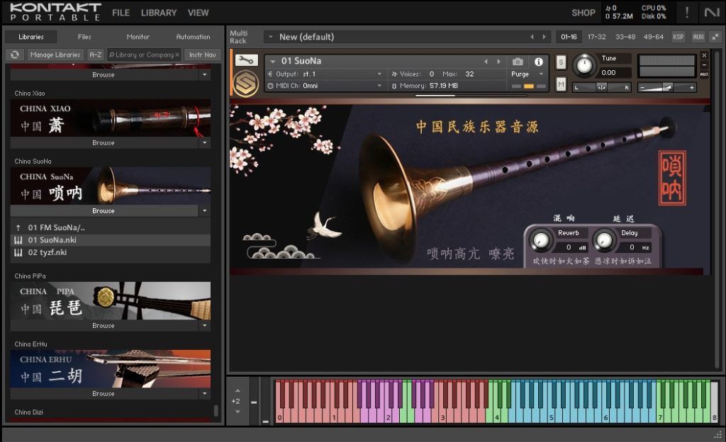
Task: Click the up-folder arrow icon in SuoNa file list
Action: pos(18,227)
